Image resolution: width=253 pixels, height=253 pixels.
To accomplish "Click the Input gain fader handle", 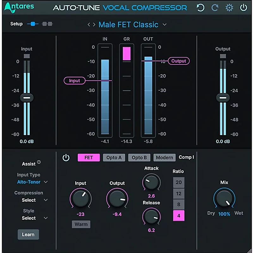I will pyautogui.click(x=27, y=98).
